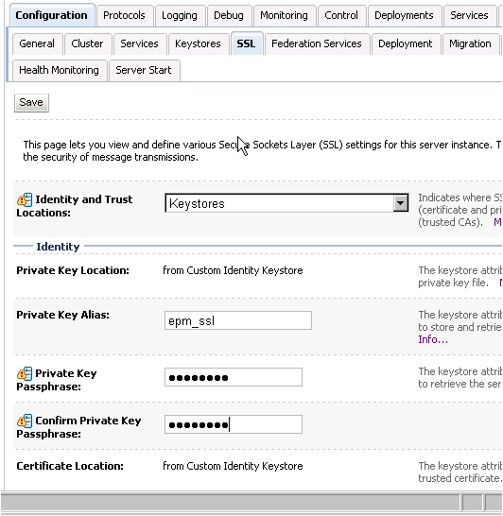503x516 pixels.
Task: Select the Services sub-tab next to Cluster
Action: pyautogui.click(x=140, y=43)
